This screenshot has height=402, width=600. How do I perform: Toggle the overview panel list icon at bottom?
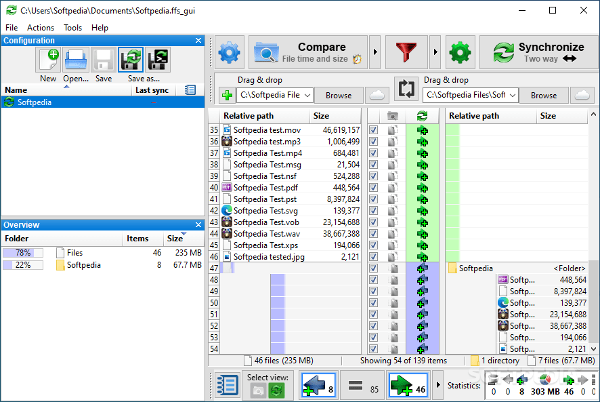click(228, 385)
